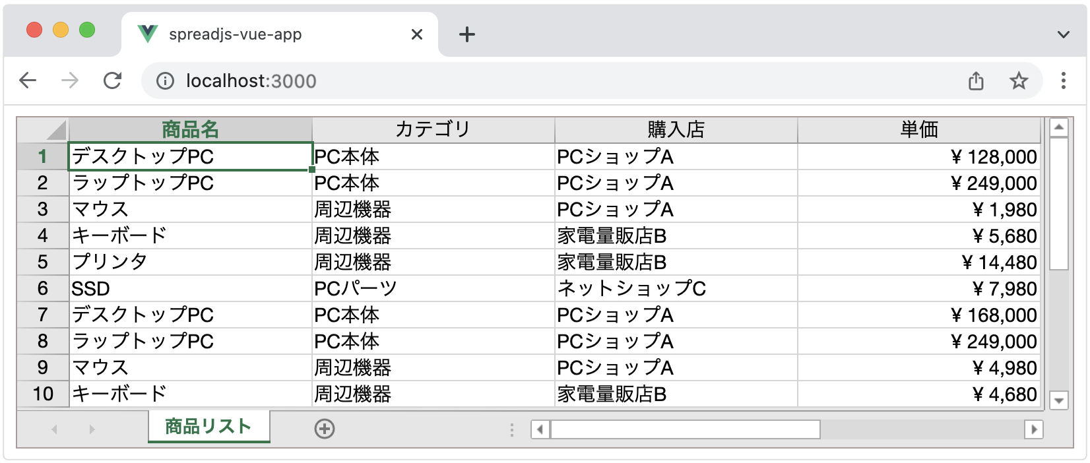
Task: Click the ¥ 7,980 price cell
Action: (x=919, y=288)
